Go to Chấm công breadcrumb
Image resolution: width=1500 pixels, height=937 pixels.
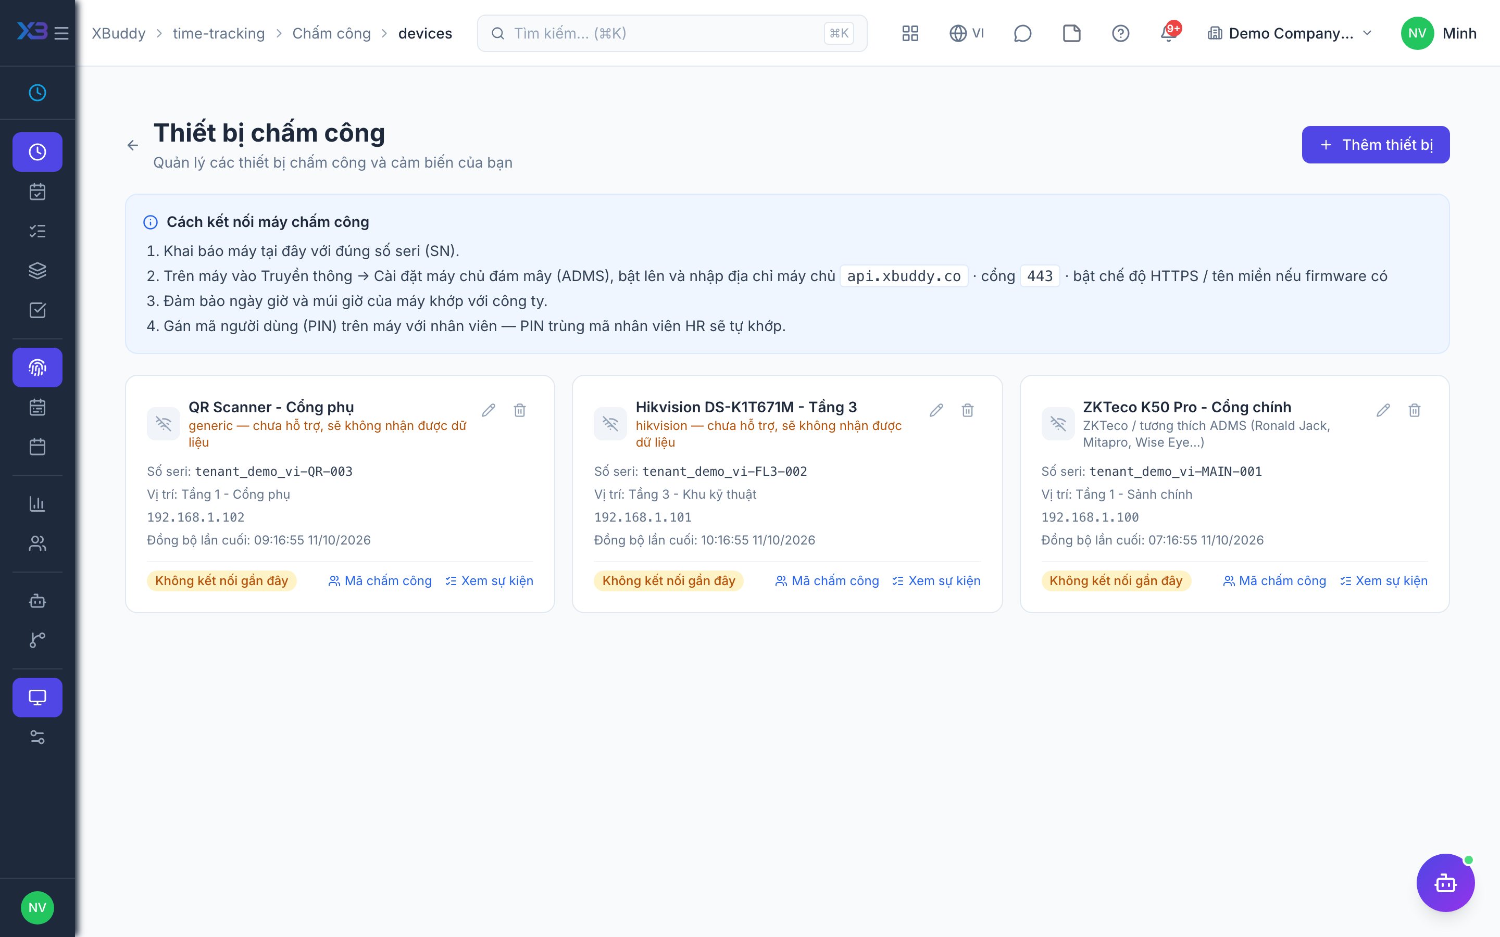[331, 33]
